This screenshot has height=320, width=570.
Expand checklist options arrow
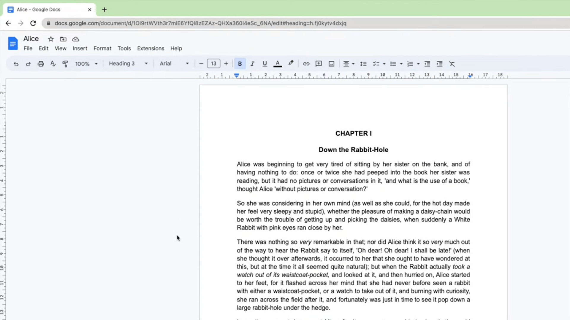point(384,64)
